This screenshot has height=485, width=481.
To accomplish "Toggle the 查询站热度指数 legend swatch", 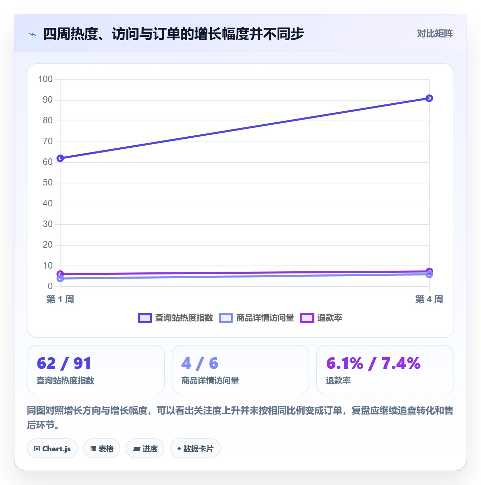I will [x=145, y=318].
